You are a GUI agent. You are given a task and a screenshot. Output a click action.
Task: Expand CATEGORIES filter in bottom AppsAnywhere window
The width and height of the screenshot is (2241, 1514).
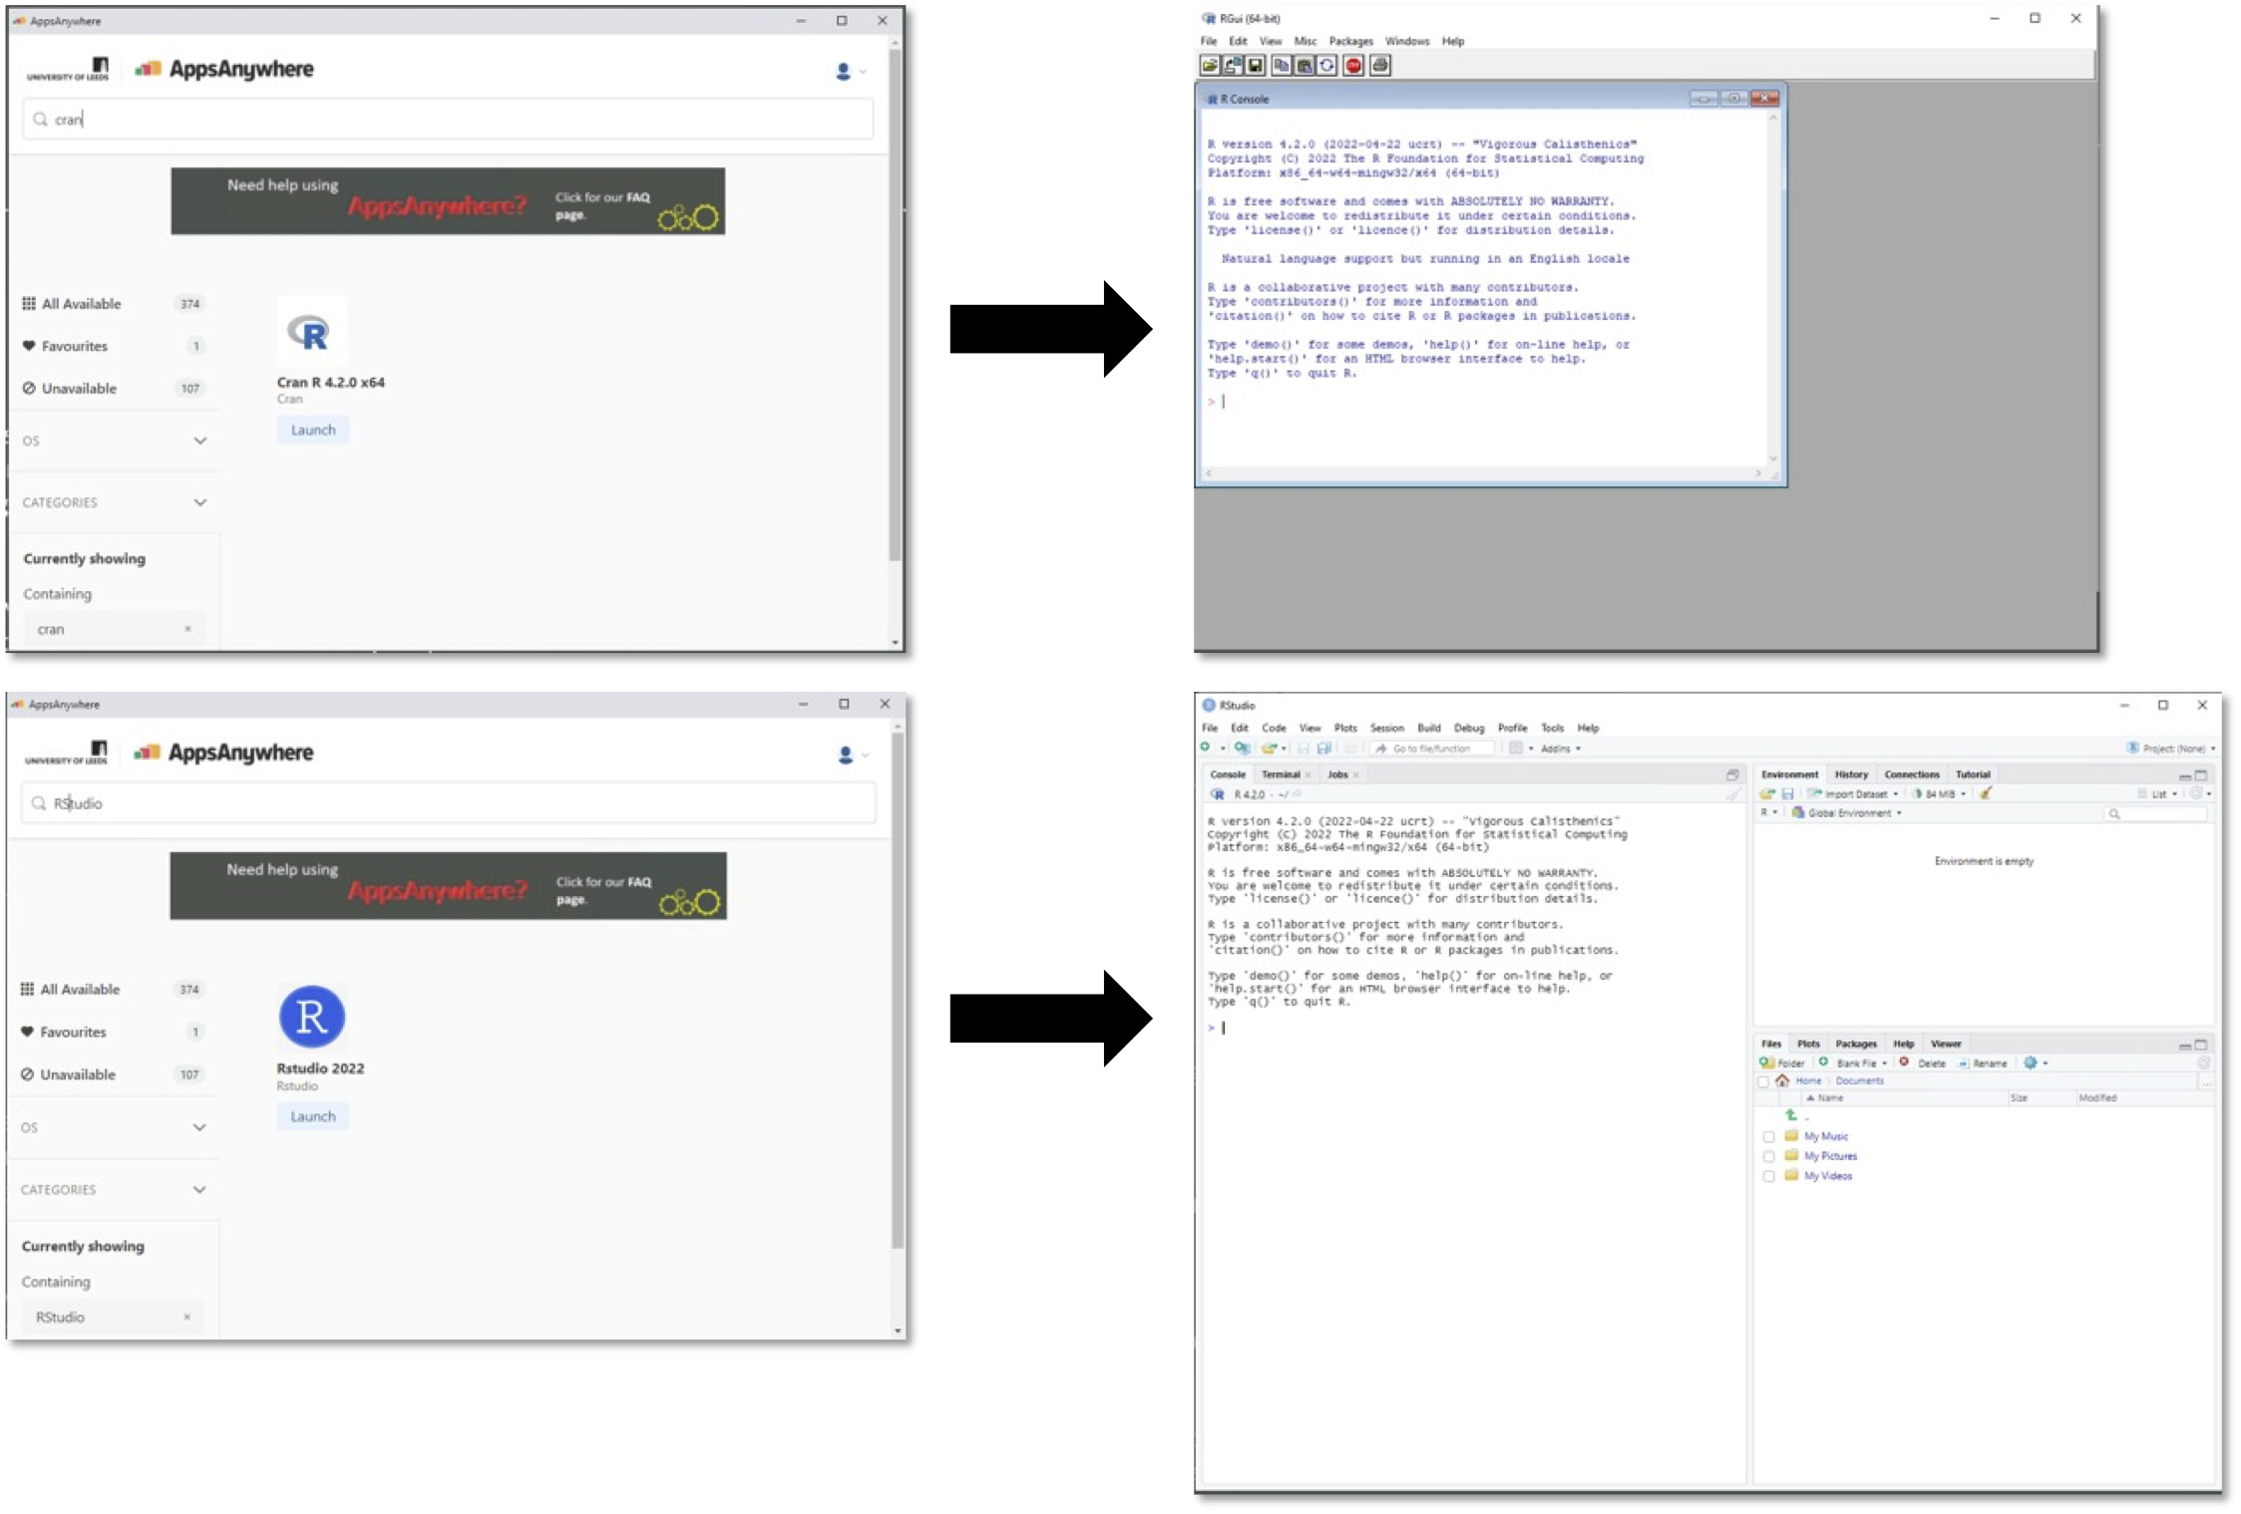click(198, 1189)
